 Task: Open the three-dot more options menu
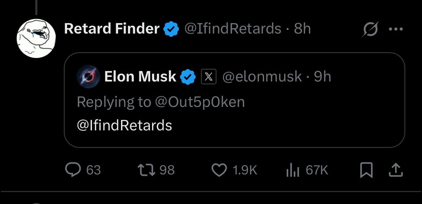396,29
